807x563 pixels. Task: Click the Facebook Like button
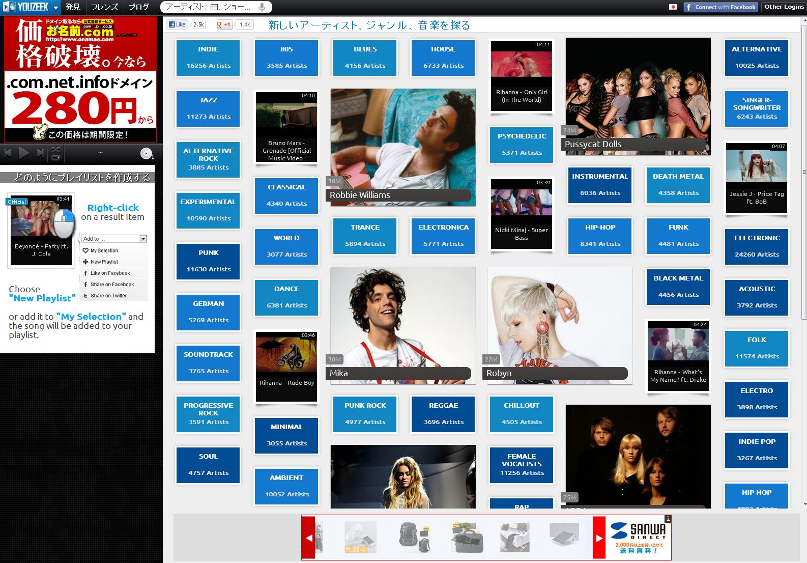(177, 24)
